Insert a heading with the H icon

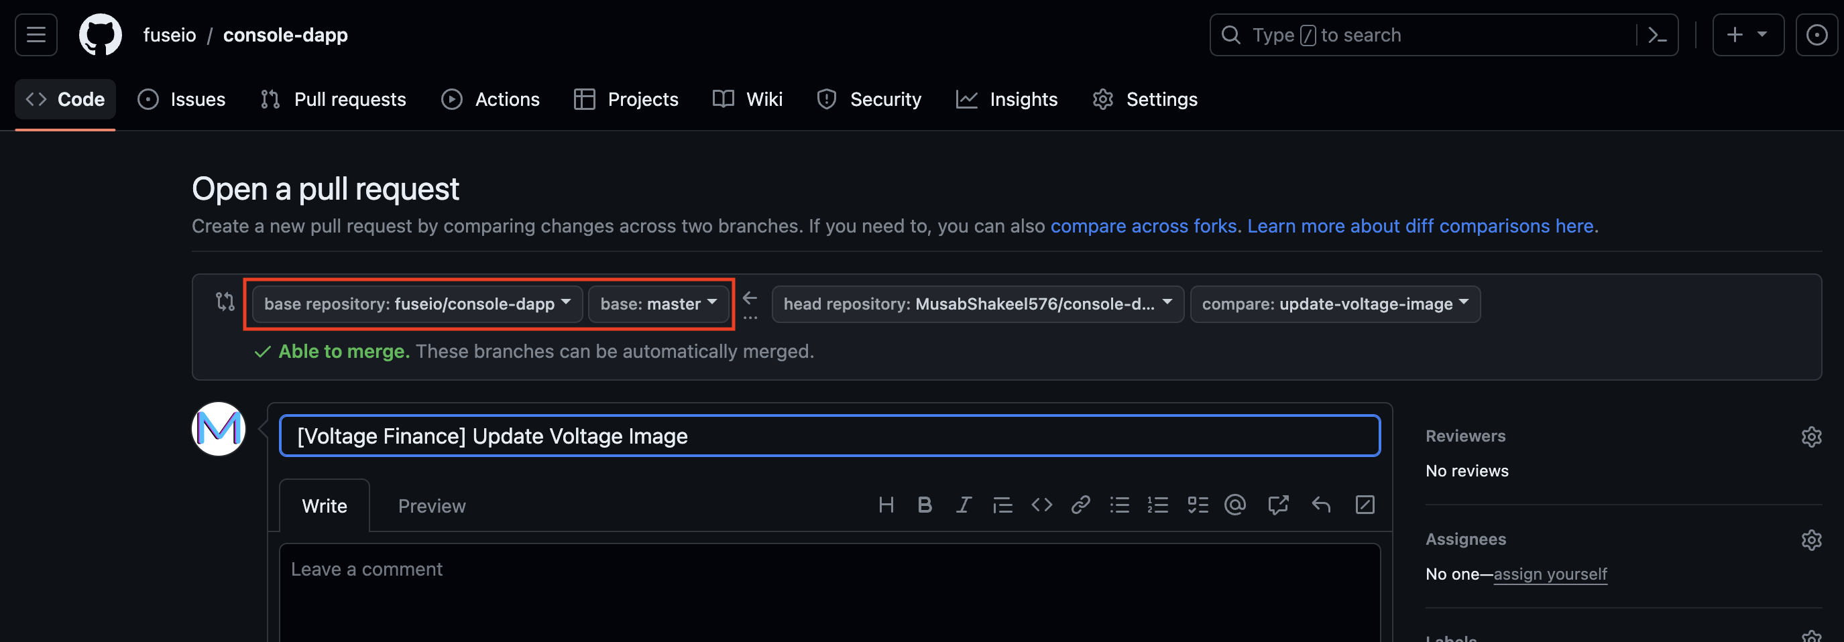pyautogui.click(x=886, y=505)
